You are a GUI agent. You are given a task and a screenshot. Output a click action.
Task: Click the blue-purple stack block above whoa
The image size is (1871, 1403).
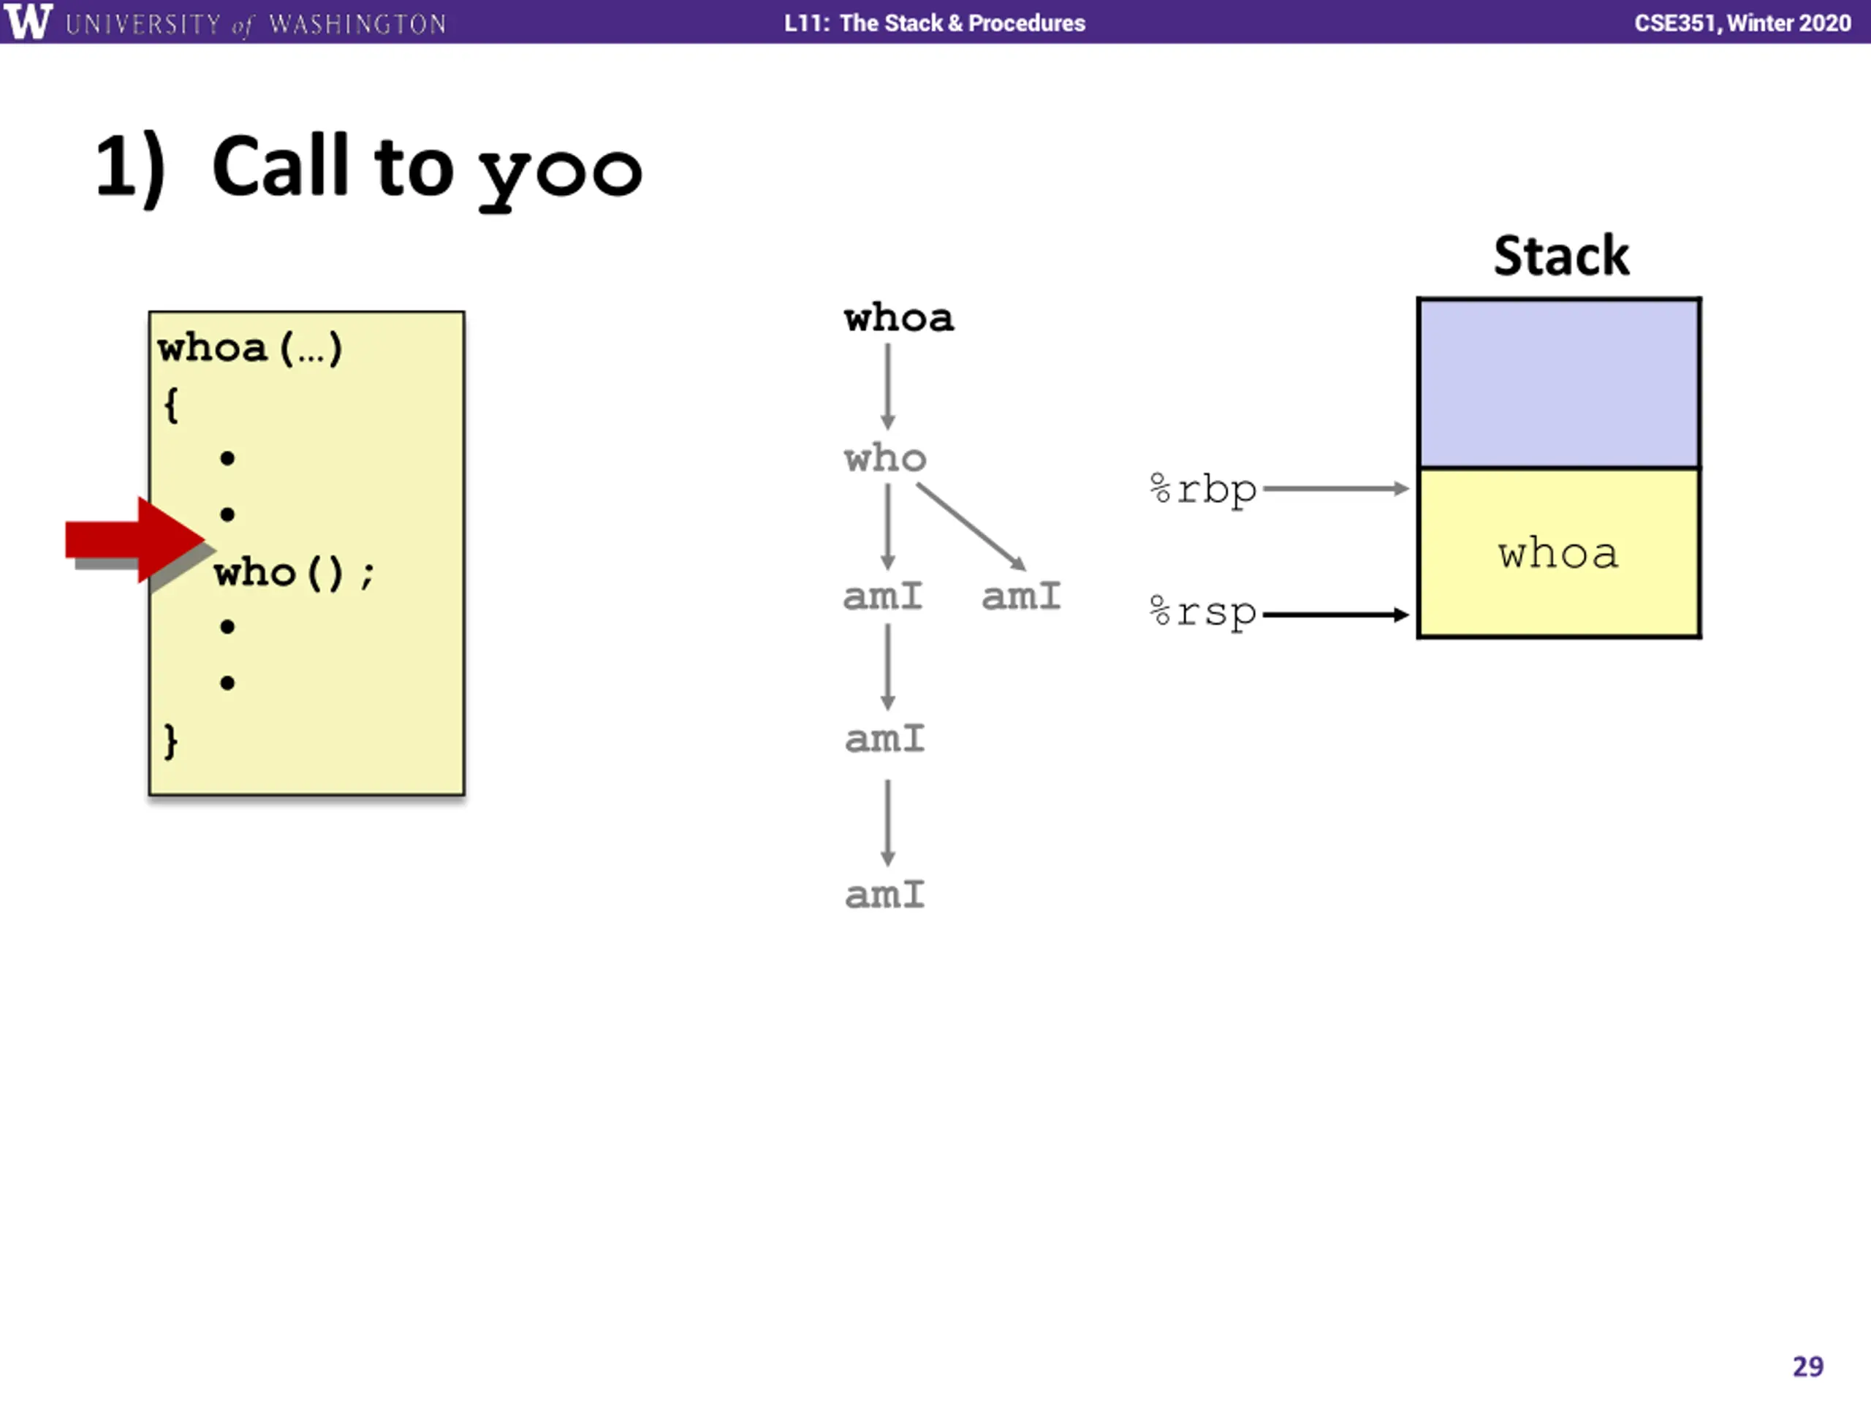click(1559, 382)
